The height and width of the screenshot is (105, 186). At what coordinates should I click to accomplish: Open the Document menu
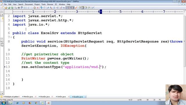(x=29, y=4)
